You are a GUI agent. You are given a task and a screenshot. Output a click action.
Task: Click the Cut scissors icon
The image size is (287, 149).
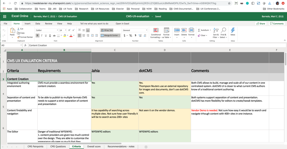coord(18,29)
